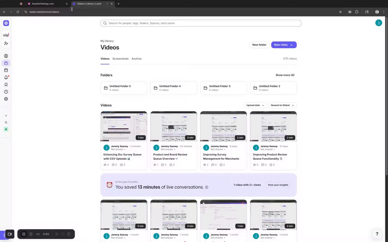Click the plus icon in sidebar

pyautogui.click(x=6, y=116)
